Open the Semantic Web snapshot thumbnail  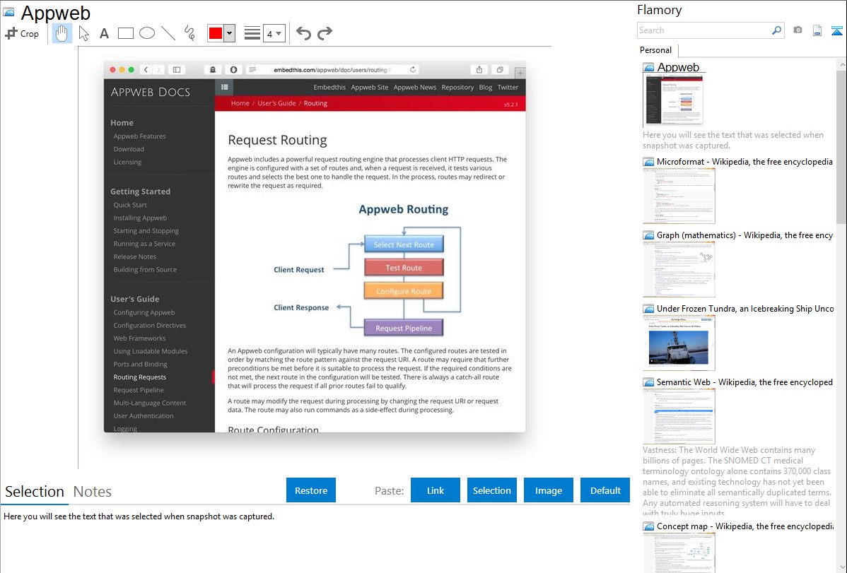[x=679, y=416]
